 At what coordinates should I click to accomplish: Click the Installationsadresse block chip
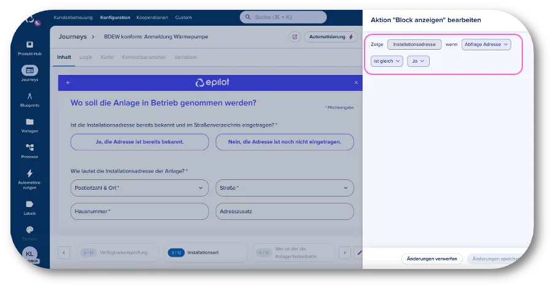click(414, 44)
